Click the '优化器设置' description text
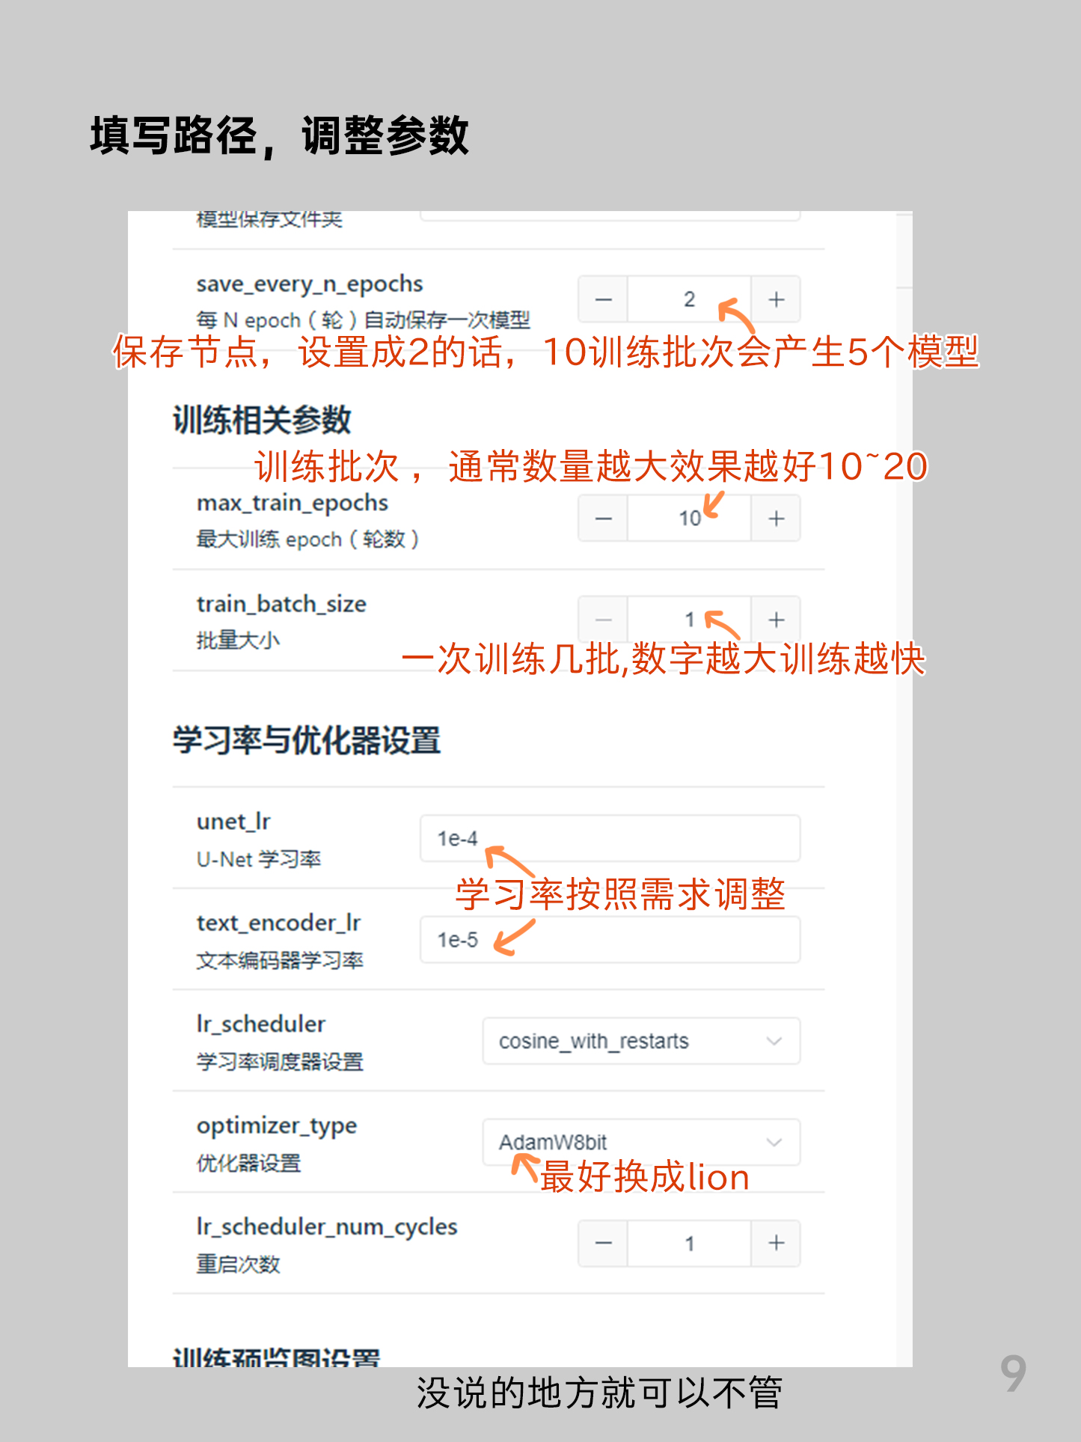 click(248, 1164)
